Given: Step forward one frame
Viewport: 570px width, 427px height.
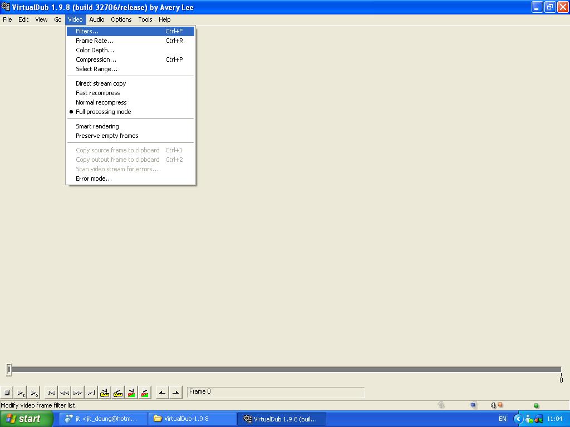Looking at the screenshot, I should pos(78,393).
